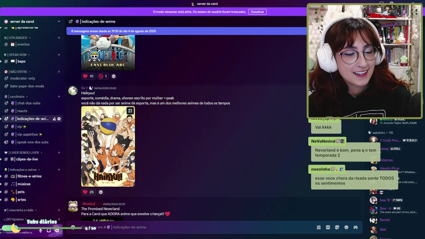
Task: Toggle headphone deafen in user panel
Action: point(49,230)
